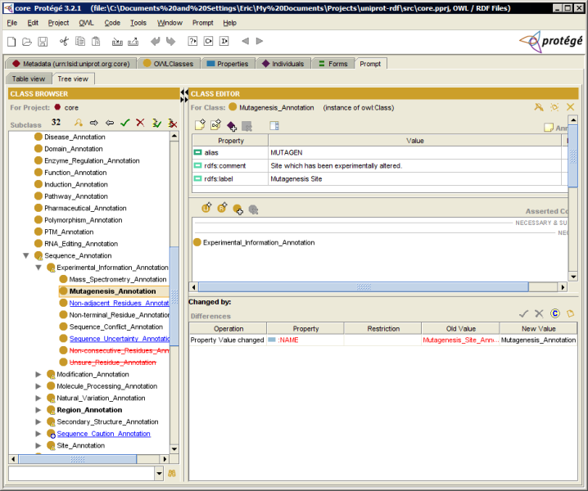Toggle the annotation table layout icon
This screenshot has width=588, height=491.
[x=274, y=125]
